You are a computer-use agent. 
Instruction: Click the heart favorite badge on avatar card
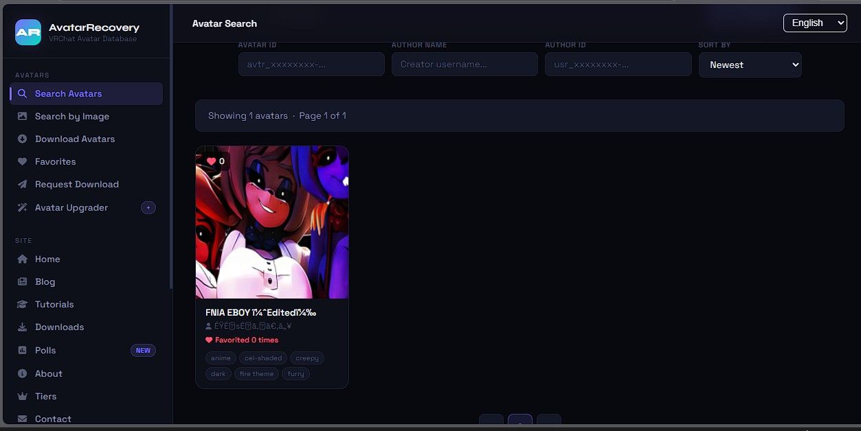[216, 161]
